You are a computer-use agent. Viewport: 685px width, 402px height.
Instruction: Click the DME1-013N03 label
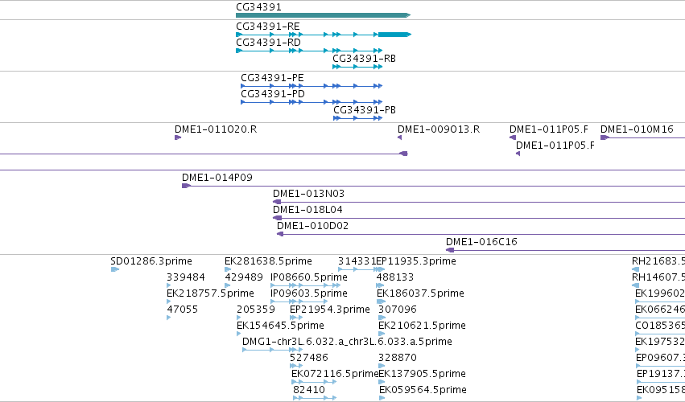click(308, 193)
